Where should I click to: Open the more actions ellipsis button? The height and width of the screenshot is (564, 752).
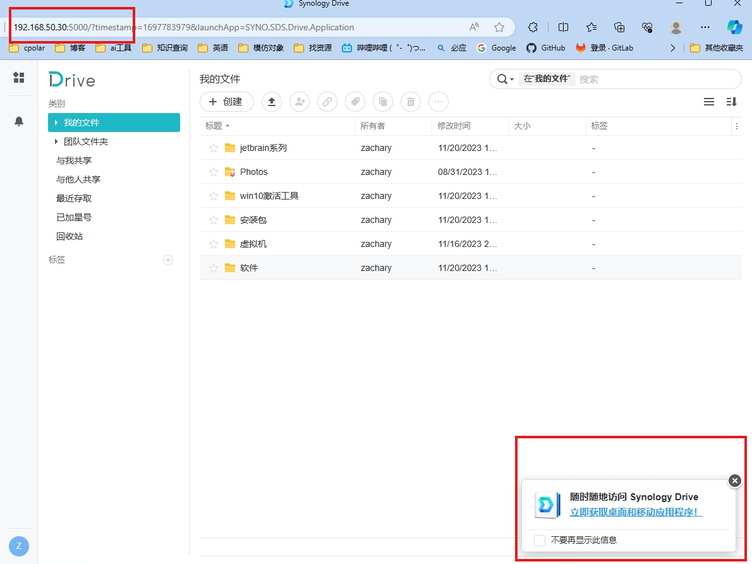pyautogui.click(x=439, y=102)
